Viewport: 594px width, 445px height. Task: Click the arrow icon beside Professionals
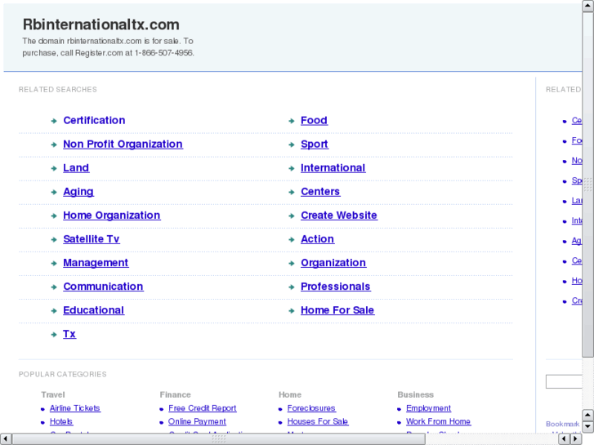pos(292,287)
